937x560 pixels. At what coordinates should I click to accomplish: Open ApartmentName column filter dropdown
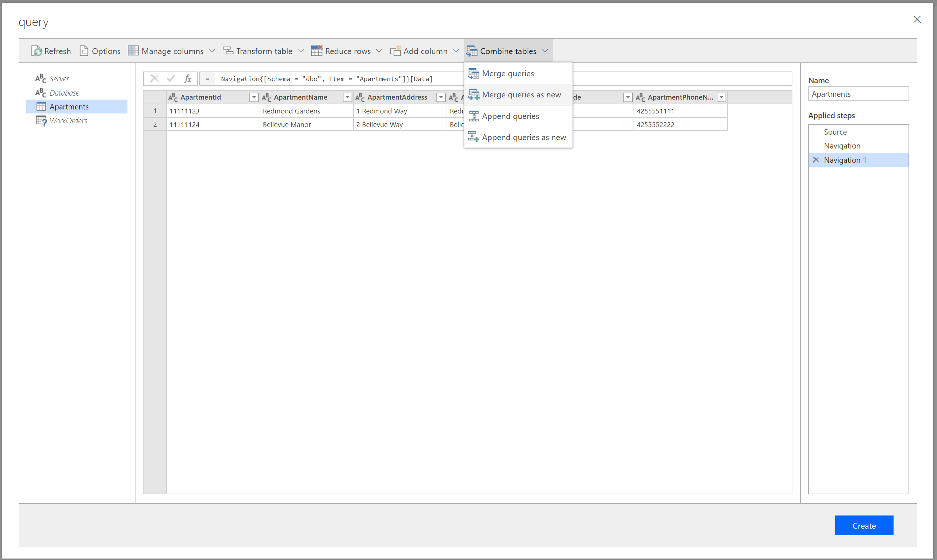pos(347,97)
